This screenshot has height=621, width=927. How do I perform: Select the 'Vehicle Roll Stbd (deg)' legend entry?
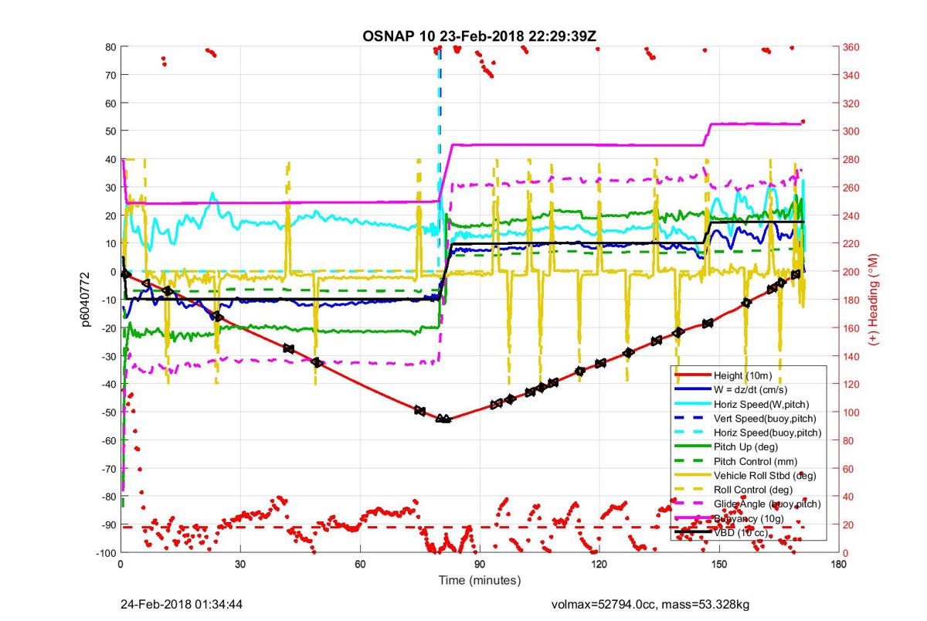746,475
